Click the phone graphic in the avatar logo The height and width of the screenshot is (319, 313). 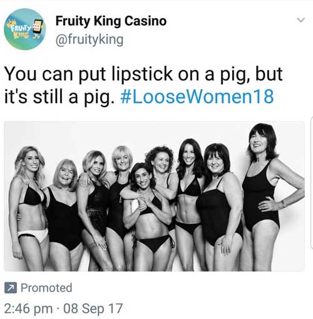(37, 26)
